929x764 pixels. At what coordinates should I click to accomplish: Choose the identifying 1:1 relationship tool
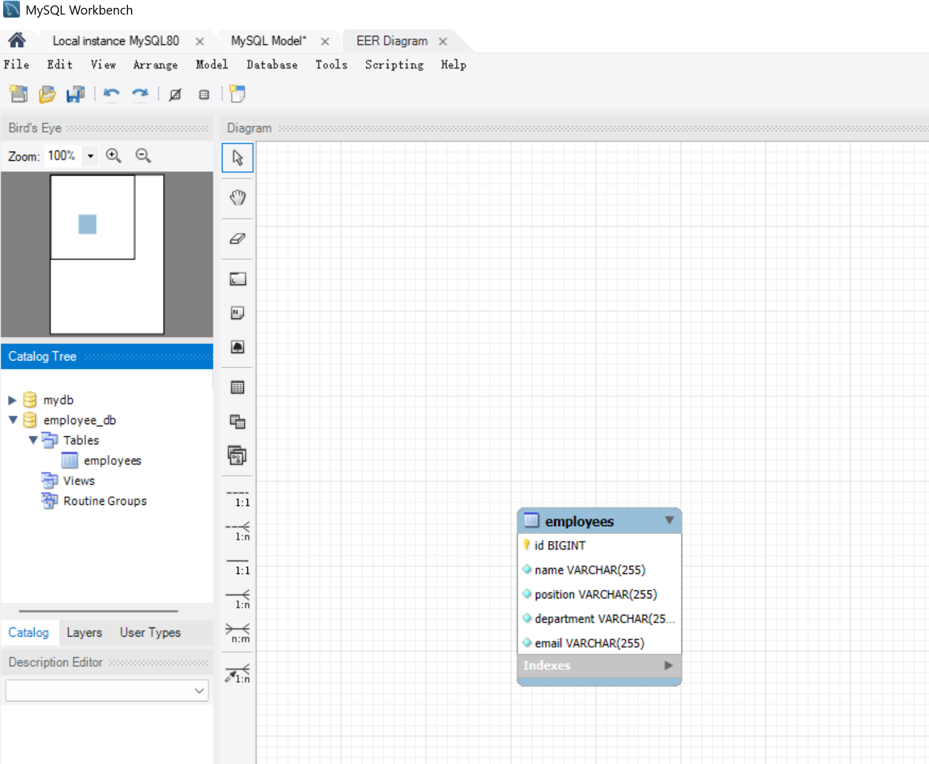(x=238, y=566)
